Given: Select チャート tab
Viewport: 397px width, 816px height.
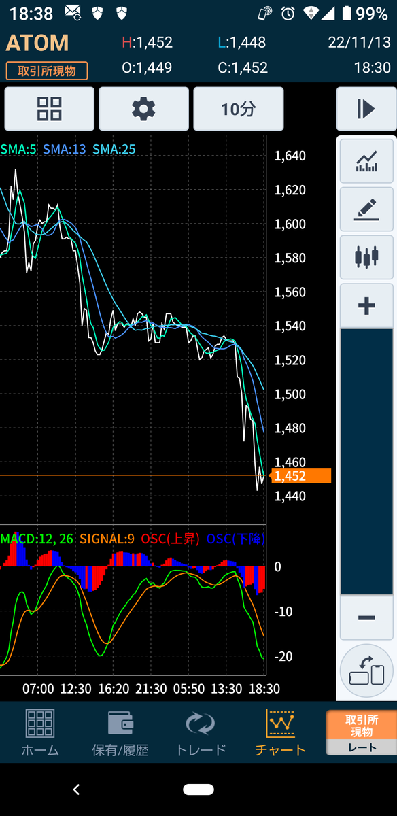Looking at the screenshot, I should pos(281,733).
